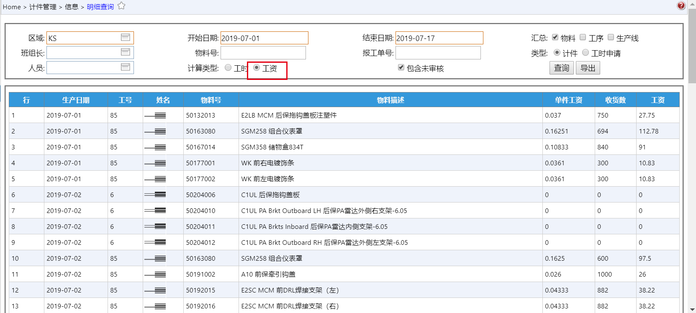Select E2SC MCM 前DRL焊接支架（左）cell
Screen dimensions: 696x313
390,290
